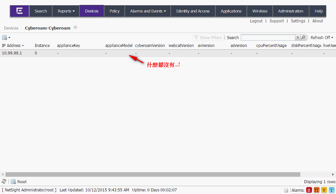Open the Refresh Off dropdown
This screenshot has height=194, width=336.
coord(322,37)
